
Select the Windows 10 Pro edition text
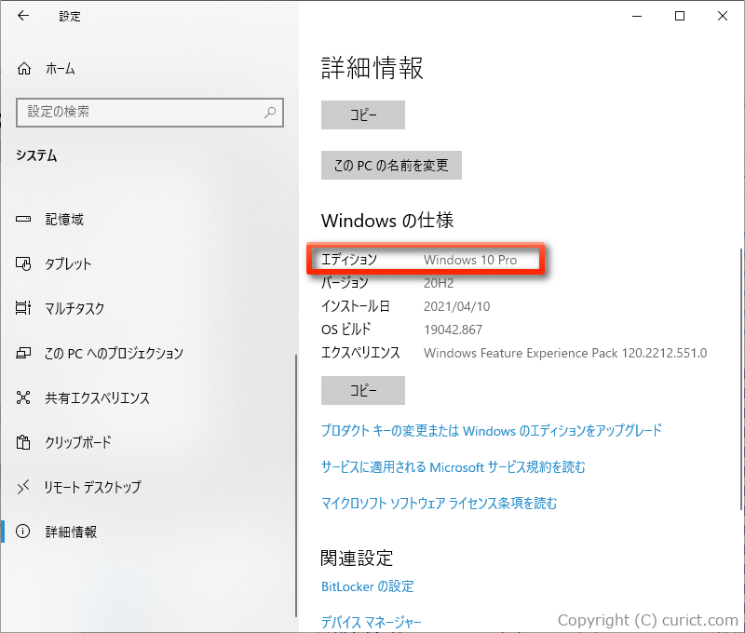tap(470, 260)
